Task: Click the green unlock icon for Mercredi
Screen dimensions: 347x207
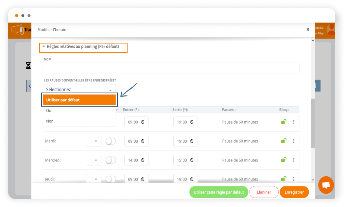Action: pos(284,160)
